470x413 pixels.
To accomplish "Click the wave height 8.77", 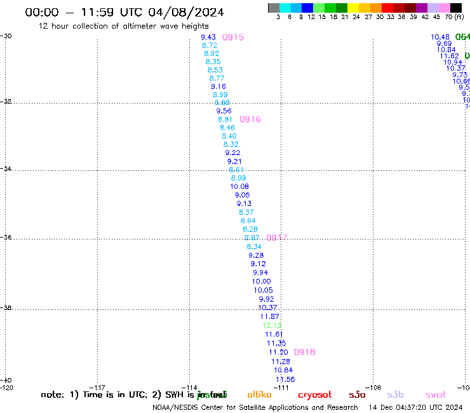I will pyautogui.click(x=217, y=78).
